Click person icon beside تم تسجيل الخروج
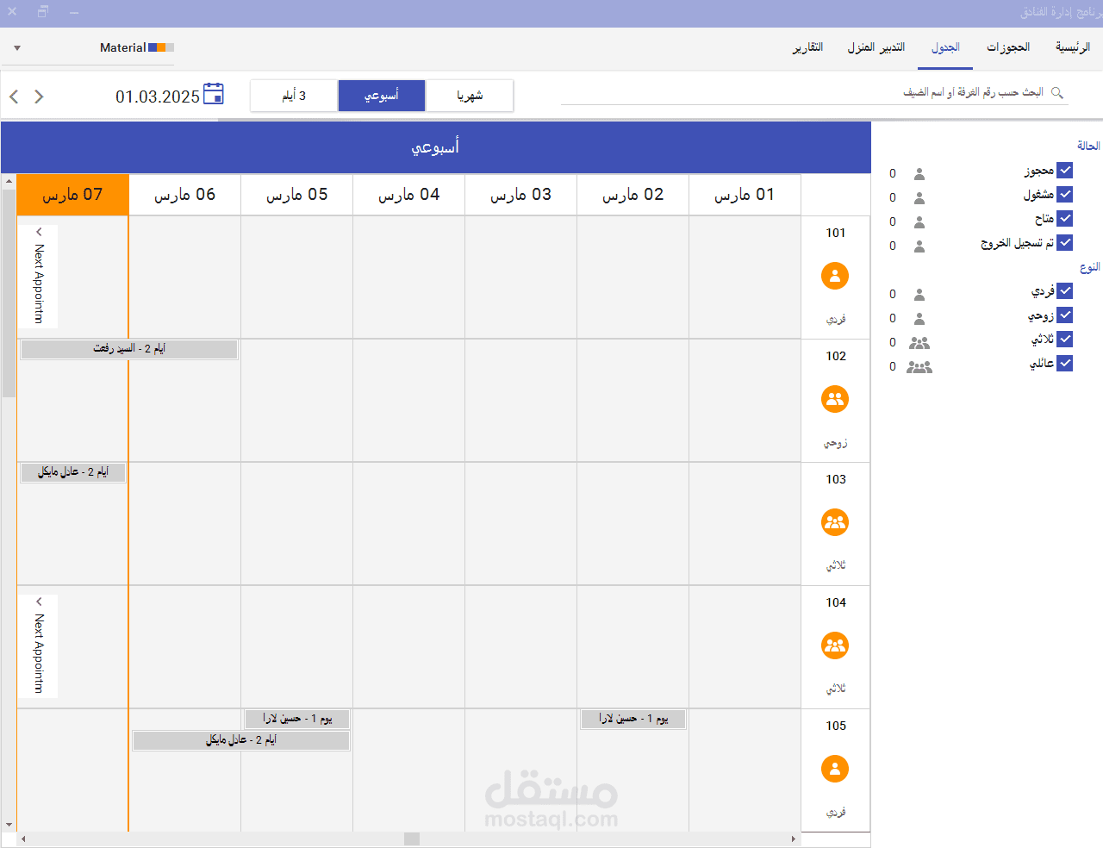Screen dimensions: 1103x848 click(x=919, y=246)
